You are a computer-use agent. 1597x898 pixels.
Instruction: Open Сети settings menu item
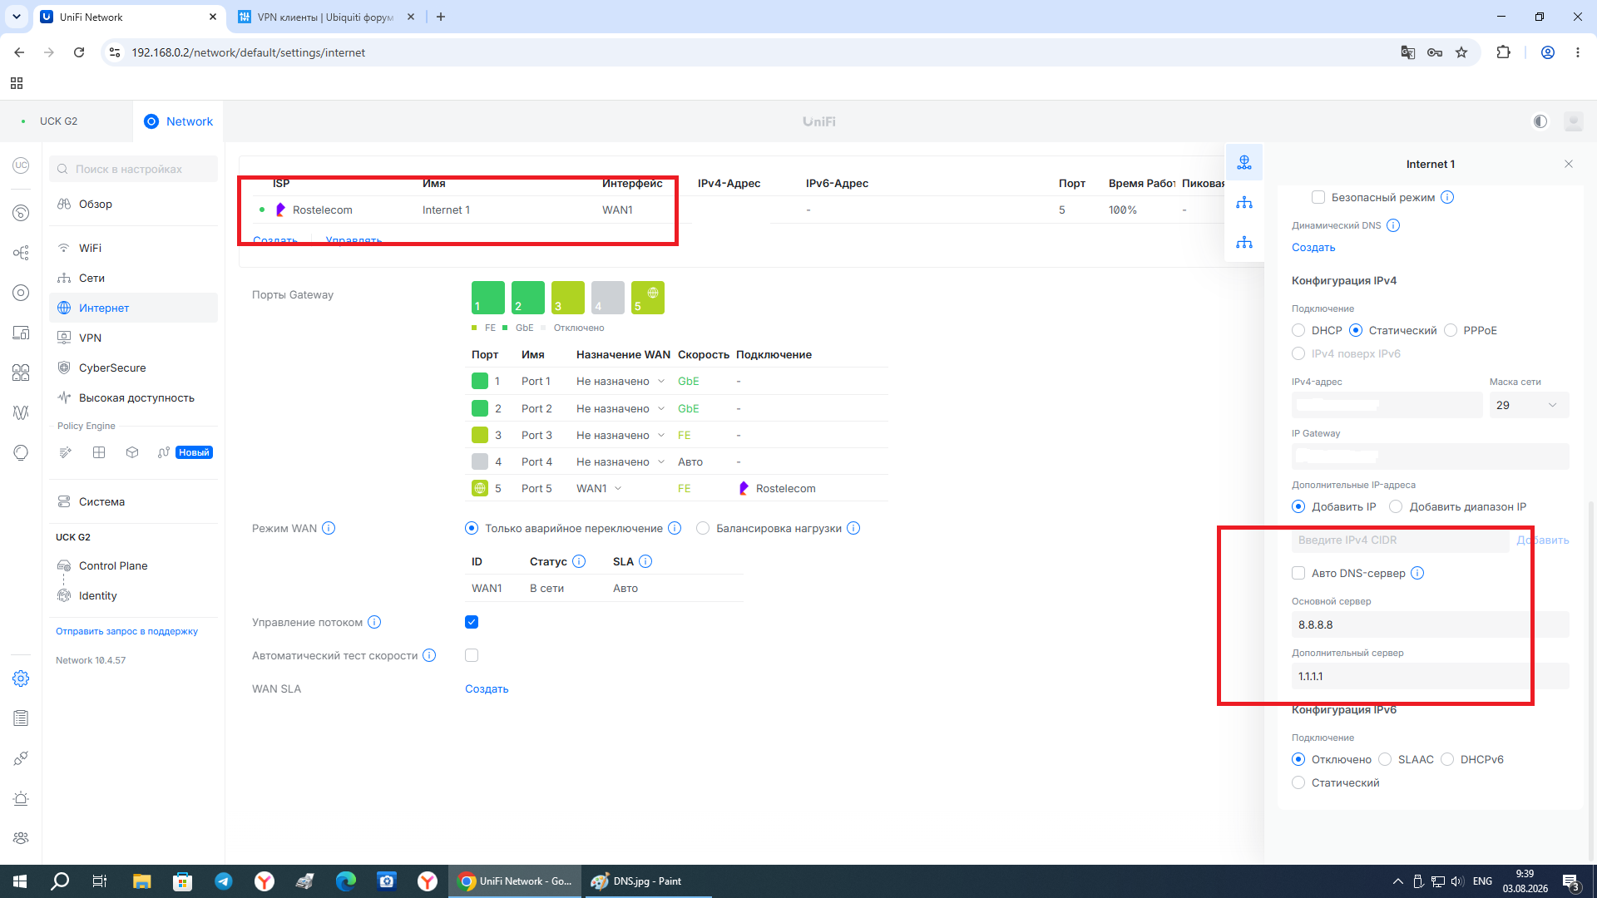(133, 278)
